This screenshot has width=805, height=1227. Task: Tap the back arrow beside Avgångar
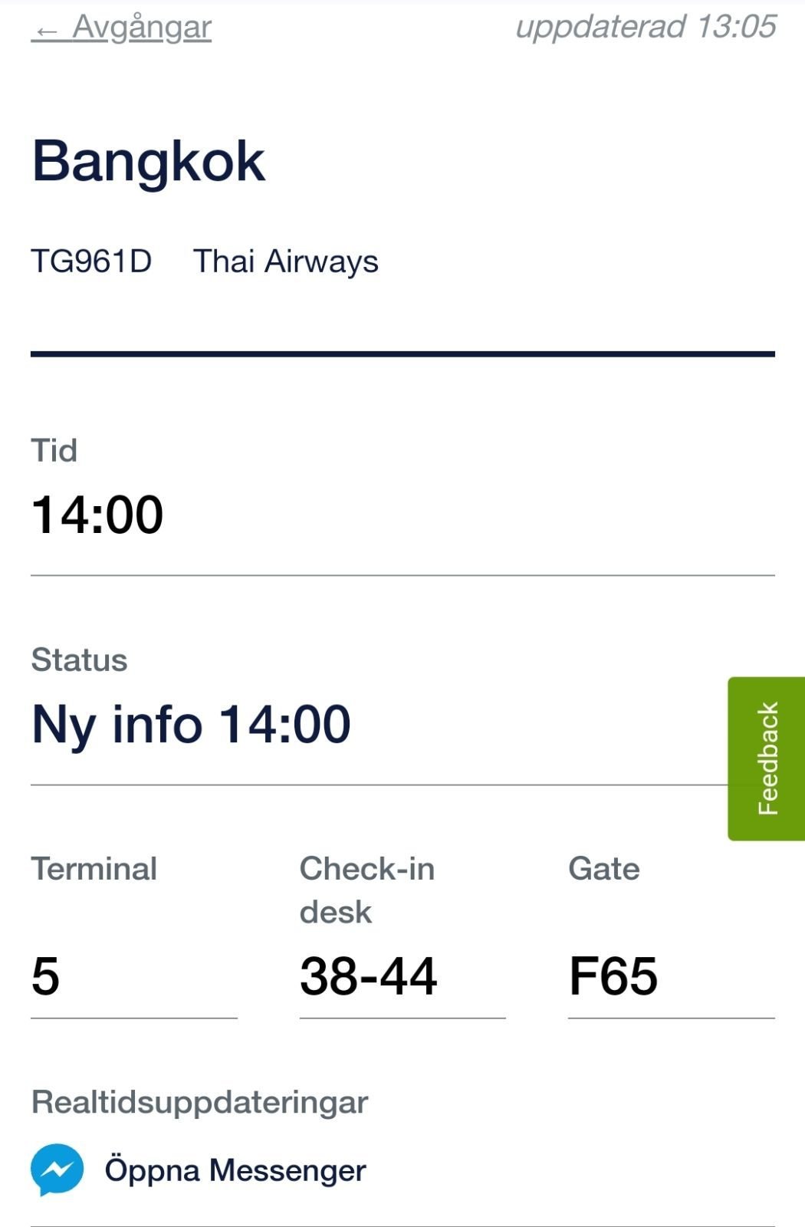coord(47,31)
